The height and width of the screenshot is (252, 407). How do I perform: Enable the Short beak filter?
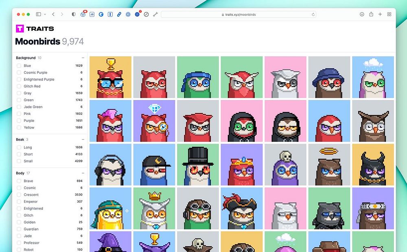pyautogui.click(x=19, y=154)
